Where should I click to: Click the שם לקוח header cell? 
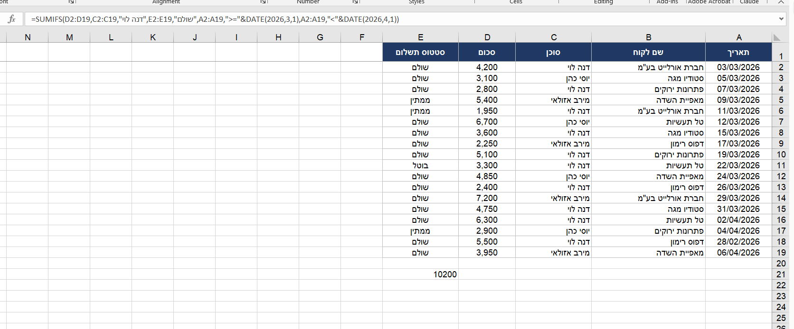649,52
